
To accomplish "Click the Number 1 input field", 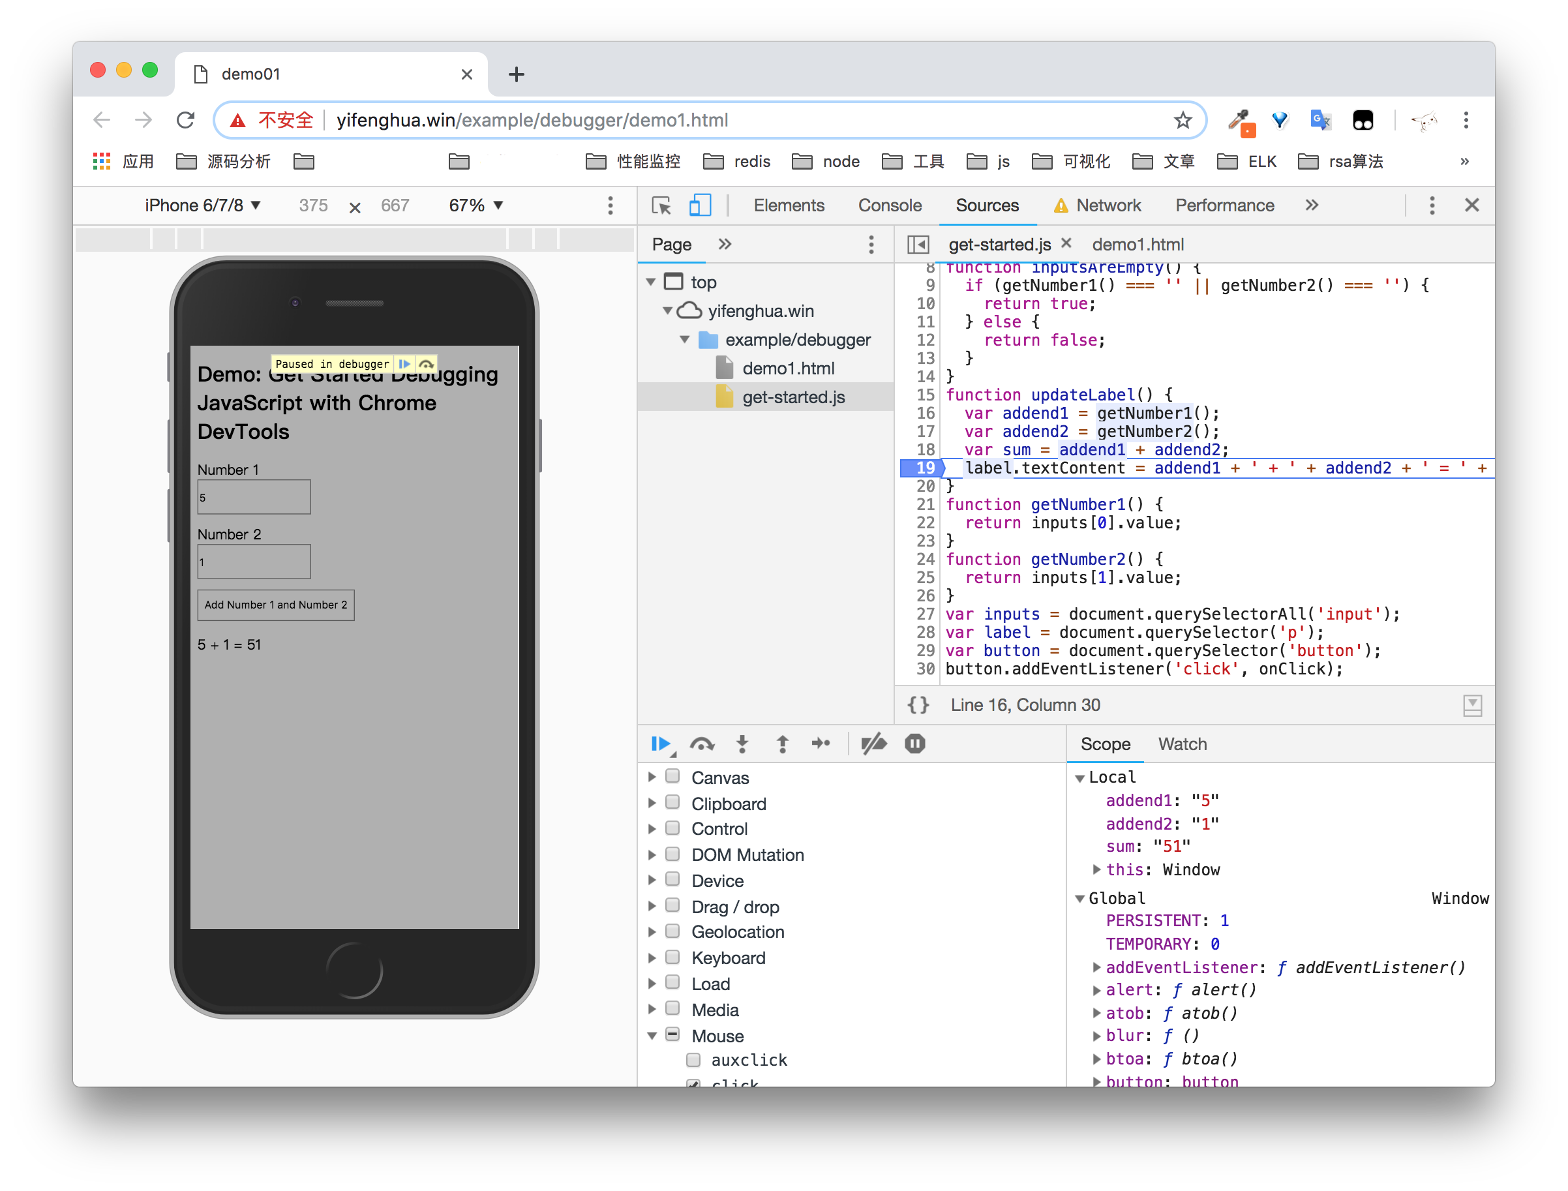I will pyautogui.click(x=254, y=497).
